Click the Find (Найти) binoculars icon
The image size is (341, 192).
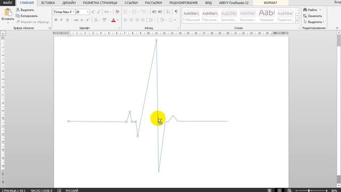(305, 10)
